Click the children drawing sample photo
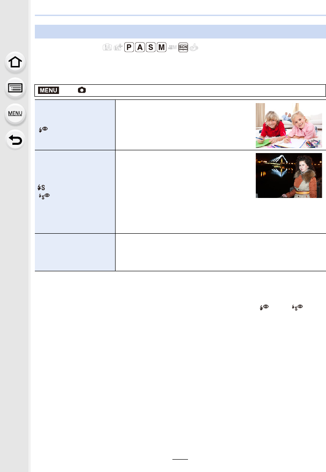Screen dimensions: 326x472 click(x=289, y=126)
